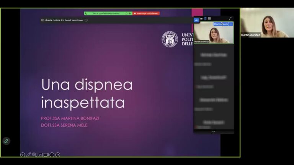The width and height of the screenshot is (294, 165).
Task: Click the large martinabonifazi speaker video
Action: coord(267,23)
